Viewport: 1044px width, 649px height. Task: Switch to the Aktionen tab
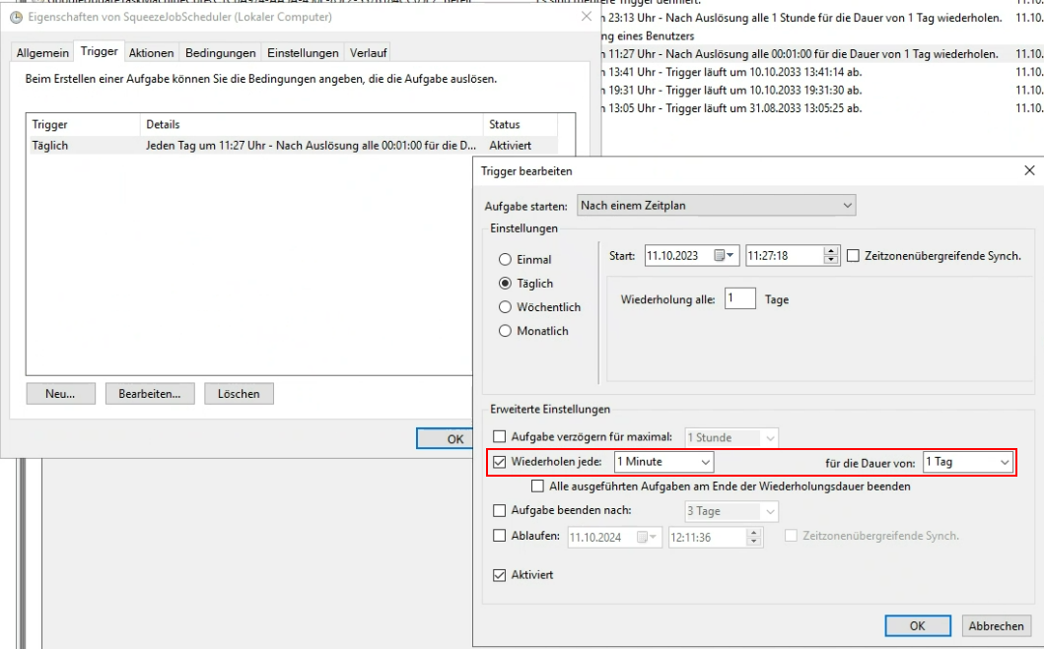tap(151, 53)
